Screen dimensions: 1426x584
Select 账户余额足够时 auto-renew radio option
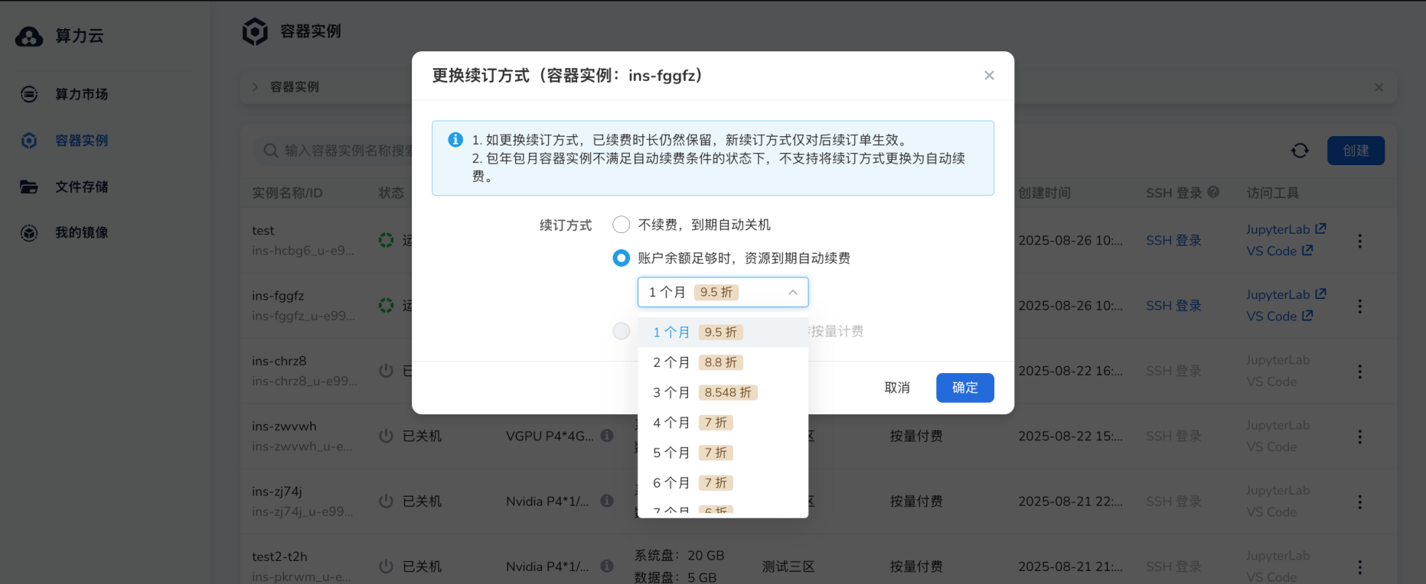tap(622, 258)
